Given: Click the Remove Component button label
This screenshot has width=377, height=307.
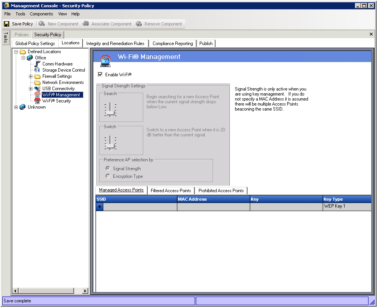Looking at the screenshot, I should [x=163, y=24].
